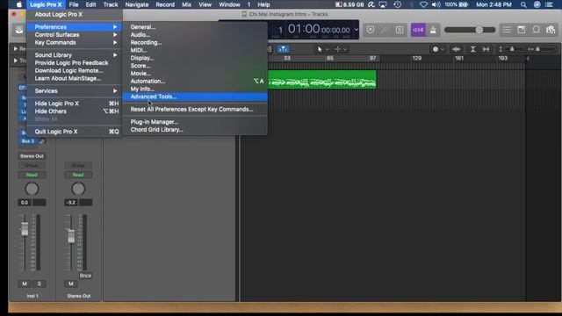The image size is (562, 316).
Task: Click bar 129 in the ruler
Action: tap(416, 58)
